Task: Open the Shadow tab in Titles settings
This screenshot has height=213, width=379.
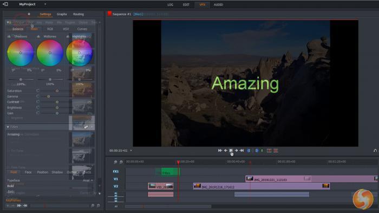Action: [57, 172]
